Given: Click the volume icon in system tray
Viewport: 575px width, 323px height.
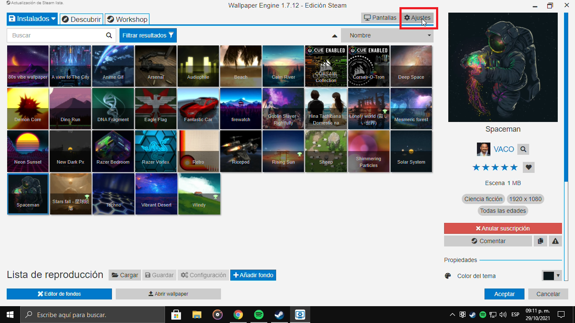Looking at the screenshot, I should pyautogui.click(x=503, y=315).
